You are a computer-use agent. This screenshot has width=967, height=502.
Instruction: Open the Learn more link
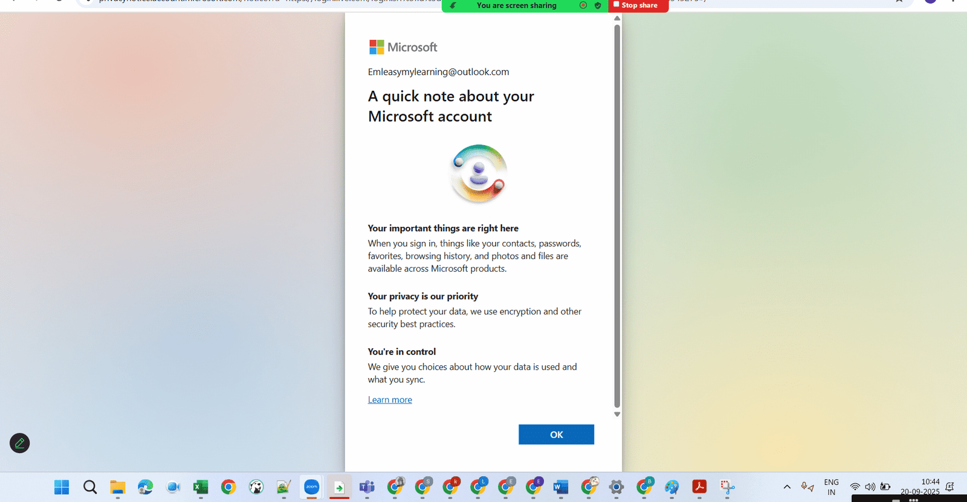coord(390,400)
